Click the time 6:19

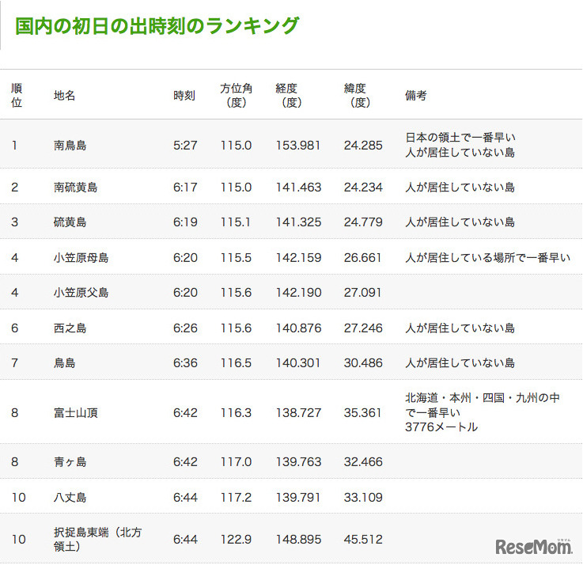coord(185,222)
